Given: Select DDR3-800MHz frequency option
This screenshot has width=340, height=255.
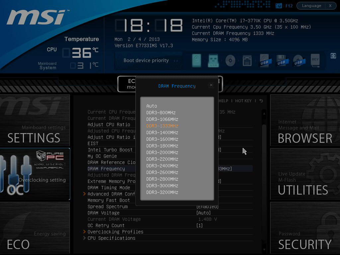Looking at the screenshot, I should (x=161, y=113).
